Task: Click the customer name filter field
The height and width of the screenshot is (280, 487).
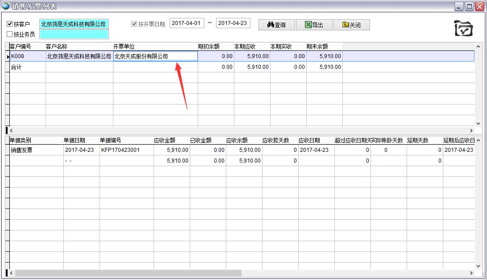Action: tap(74, 24)
